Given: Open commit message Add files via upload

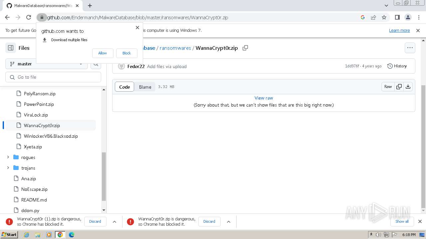Looking at the screenshot, I should tap(167, 66).
